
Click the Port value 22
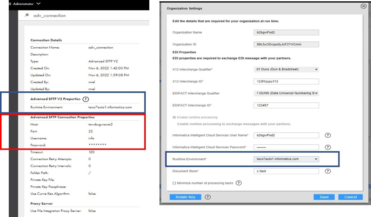(91, 131)
